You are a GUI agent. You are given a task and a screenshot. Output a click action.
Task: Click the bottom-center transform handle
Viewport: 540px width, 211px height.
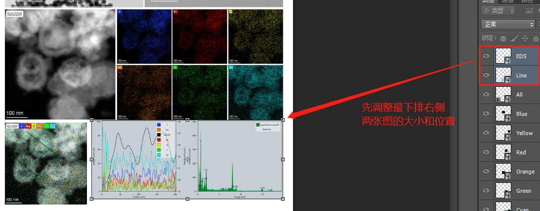pos(187,199)
